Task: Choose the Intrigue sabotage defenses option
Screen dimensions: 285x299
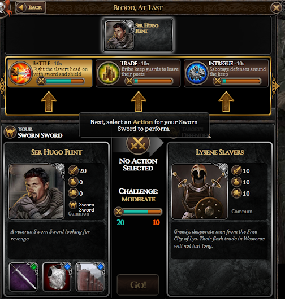Action: pyautogui.click(x=226, y=73)
